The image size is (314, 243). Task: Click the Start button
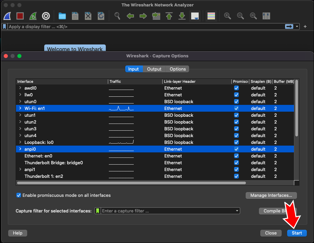pyautogui.click(x=297, y=233)
